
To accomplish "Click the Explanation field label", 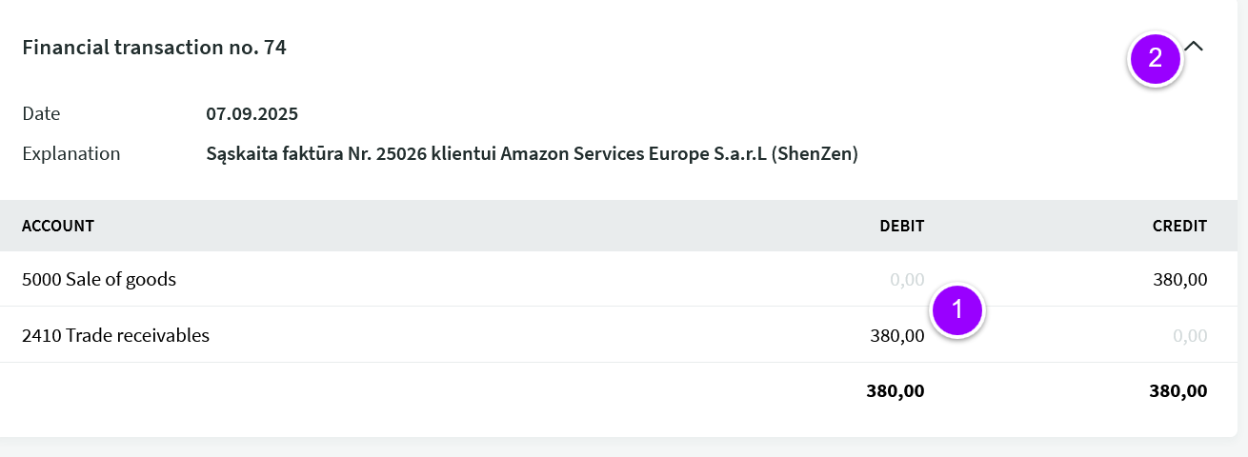I will [x=71, y=154].
